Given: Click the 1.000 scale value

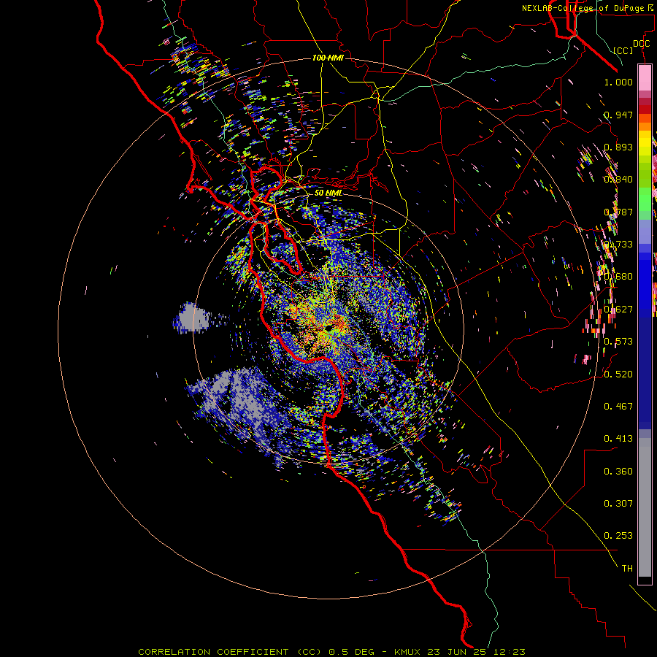Looking at the screenshot, I should [618, 82].
